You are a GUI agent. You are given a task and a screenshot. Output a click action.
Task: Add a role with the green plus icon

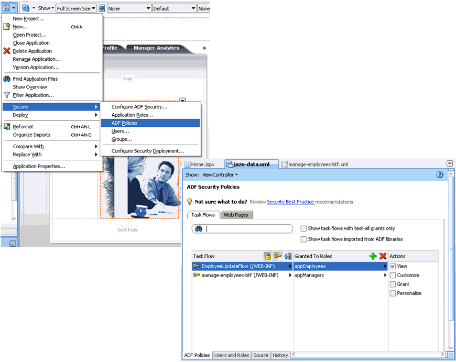[373, 256]
